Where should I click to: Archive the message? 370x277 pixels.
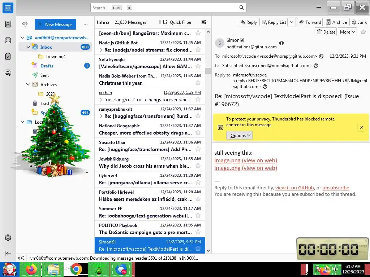pyautogui.click(x=336, y=22)
